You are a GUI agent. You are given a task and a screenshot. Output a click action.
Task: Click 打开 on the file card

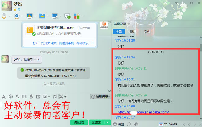pyautogui.click(x=36, y=43)
